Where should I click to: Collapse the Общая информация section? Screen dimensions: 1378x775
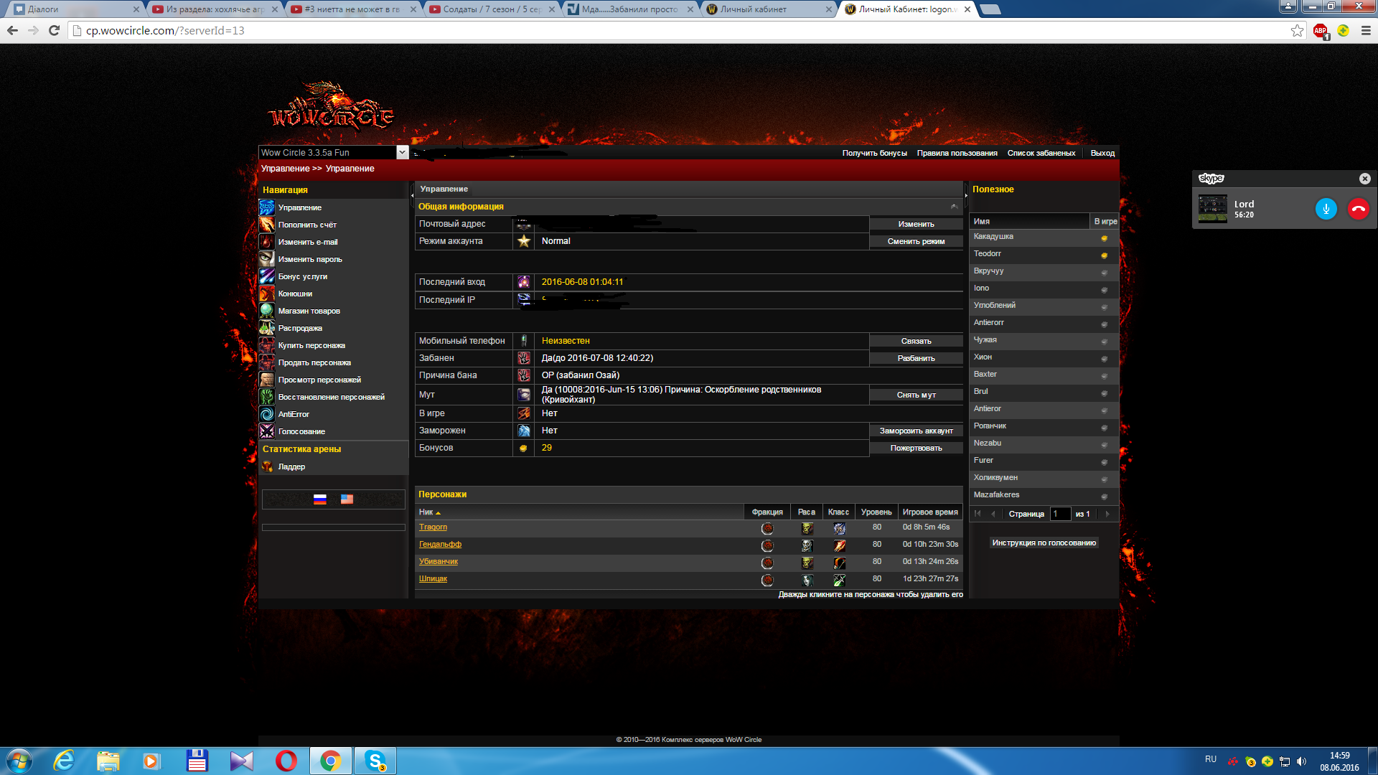pyautogui.click(x=954, y=207)
